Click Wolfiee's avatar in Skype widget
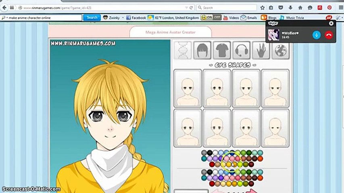 273,35
